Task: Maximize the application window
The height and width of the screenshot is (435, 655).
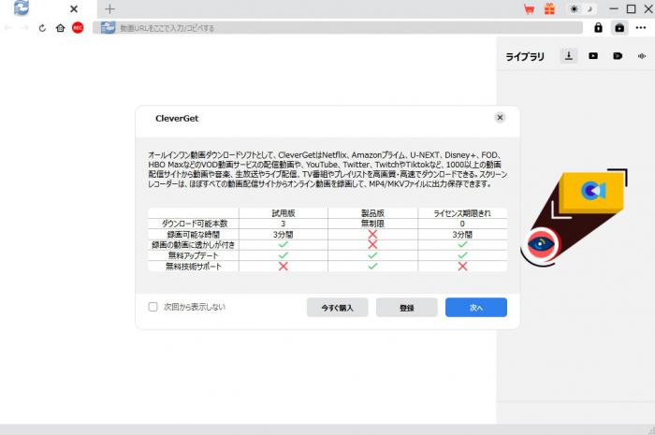Action: (x=632, y=8)
